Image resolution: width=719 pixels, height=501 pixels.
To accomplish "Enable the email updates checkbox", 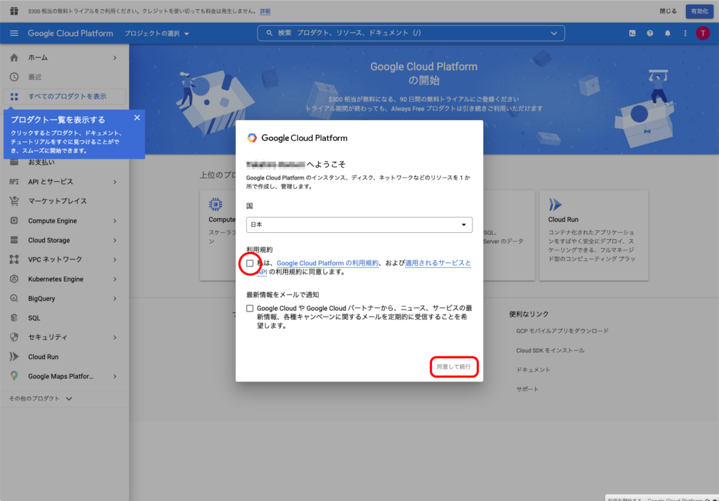I will pos(250,308).
